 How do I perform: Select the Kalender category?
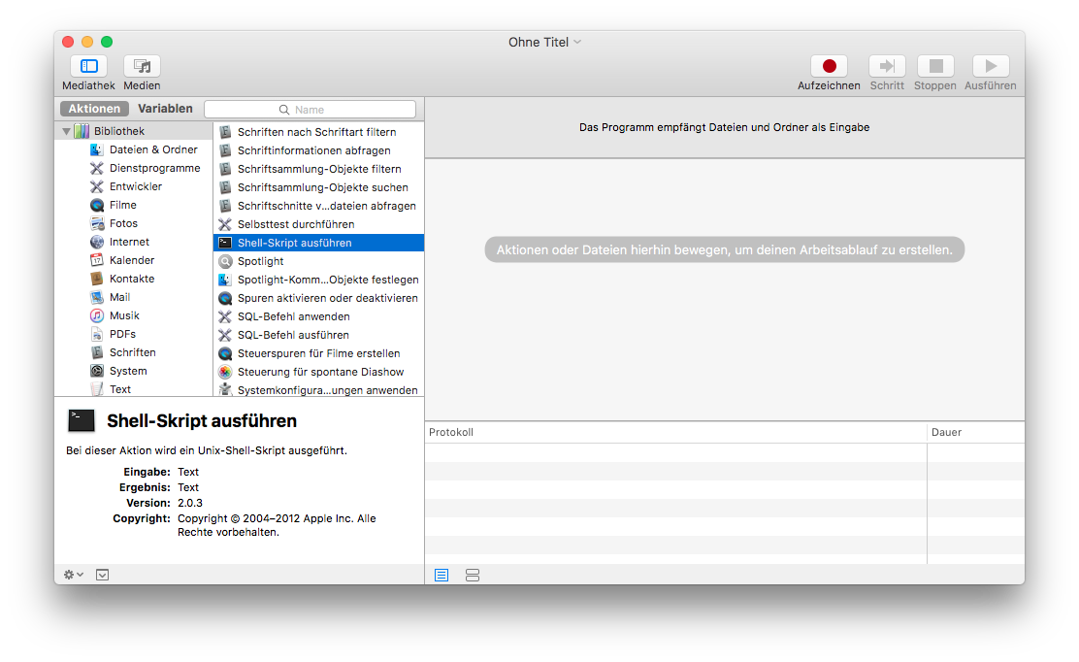pos(134,260)
